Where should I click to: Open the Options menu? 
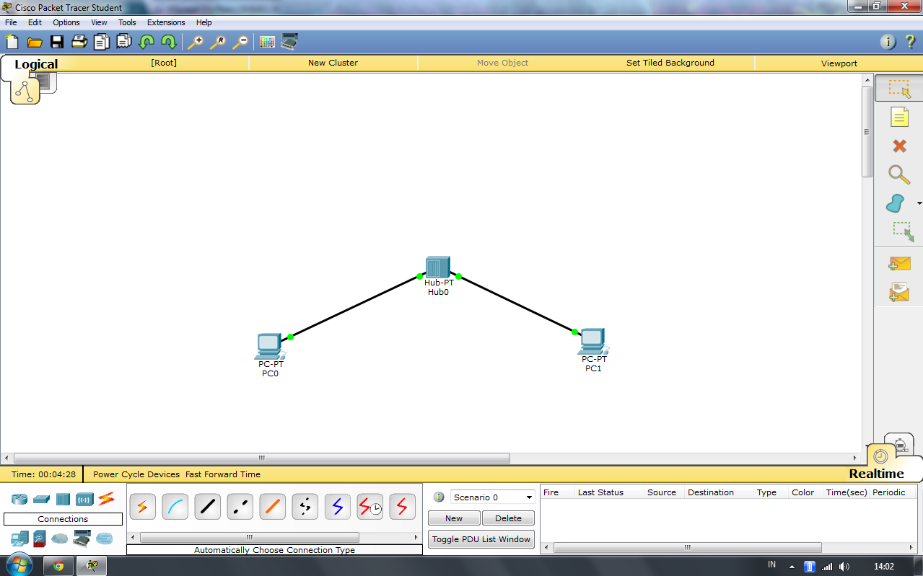pyautogui.click(x=66, y=22)
